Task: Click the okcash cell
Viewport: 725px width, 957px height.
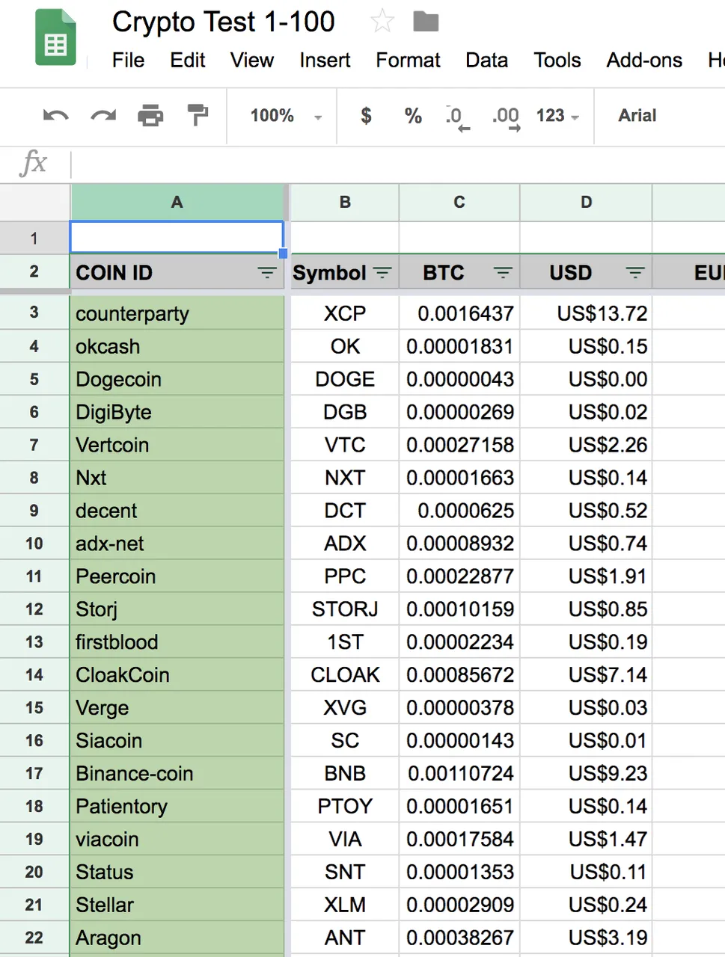Action: [x=177, y=346]
